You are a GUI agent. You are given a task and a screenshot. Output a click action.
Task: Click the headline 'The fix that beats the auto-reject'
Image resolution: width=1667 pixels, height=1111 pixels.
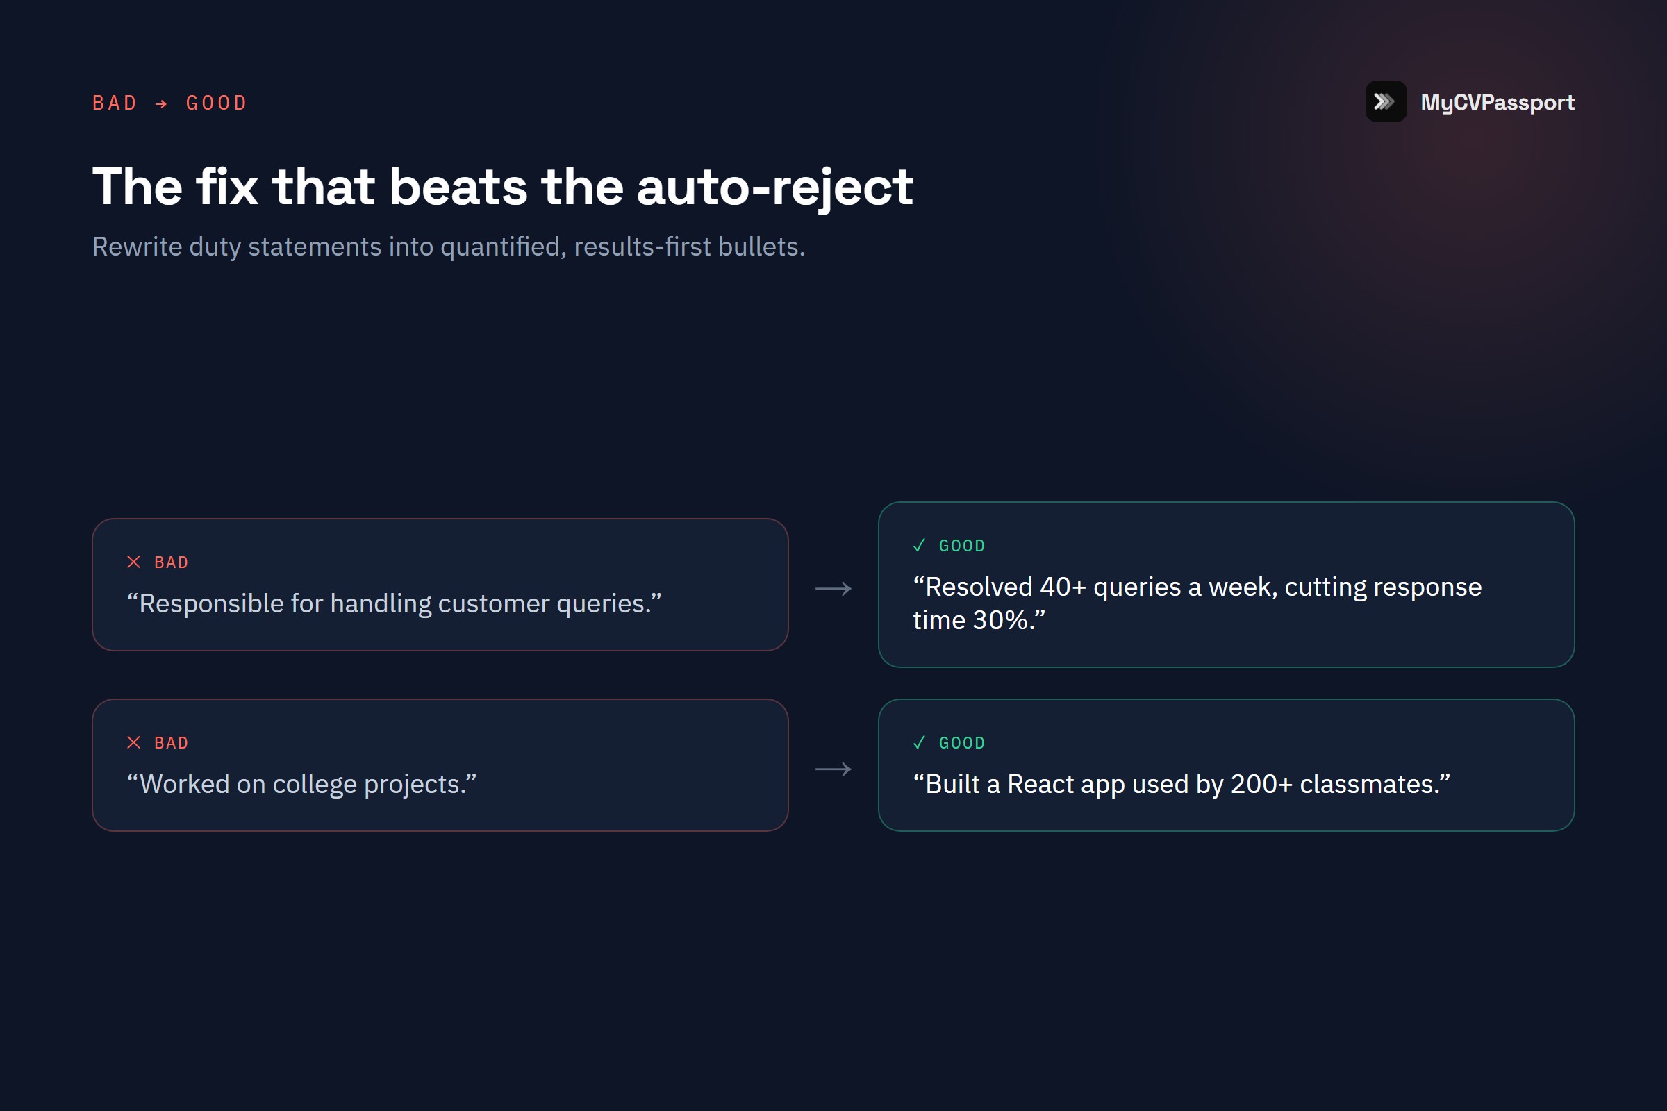(x=502, y=187)
